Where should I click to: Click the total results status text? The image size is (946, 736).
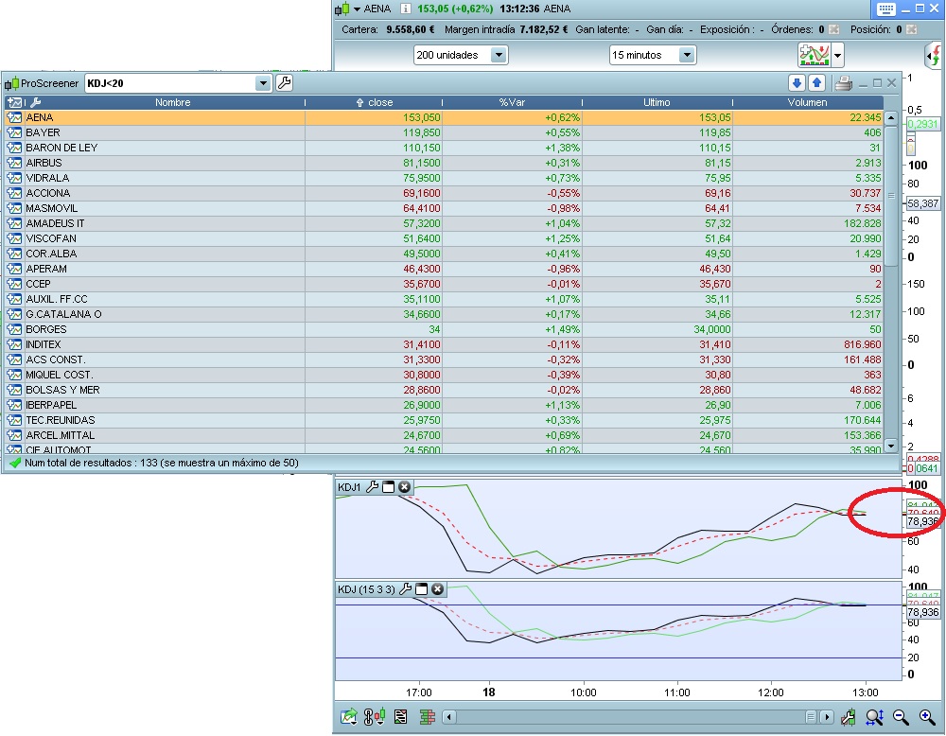point(162,463)
